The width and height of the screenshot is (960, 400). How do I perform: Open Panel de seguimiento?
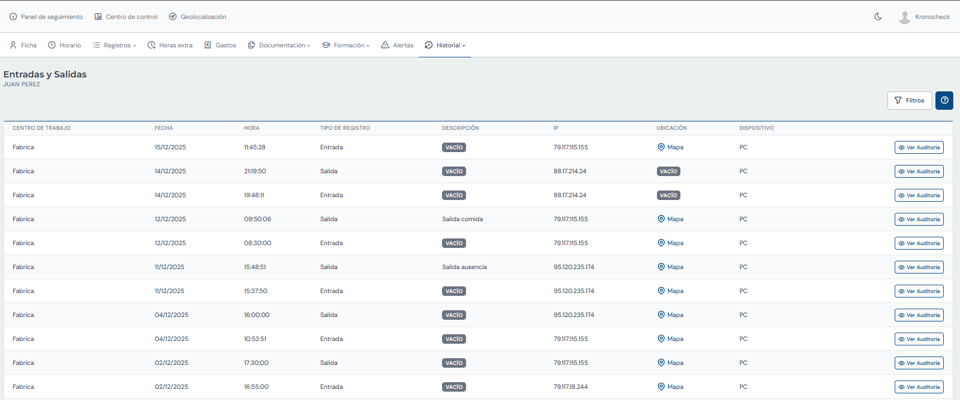46,17
